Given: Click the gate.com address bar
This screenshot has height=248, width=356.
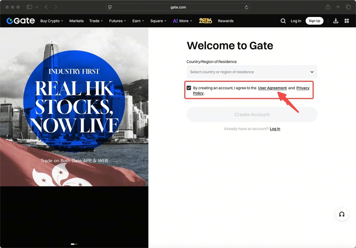Looking at the screenshot, I should 178,7.
